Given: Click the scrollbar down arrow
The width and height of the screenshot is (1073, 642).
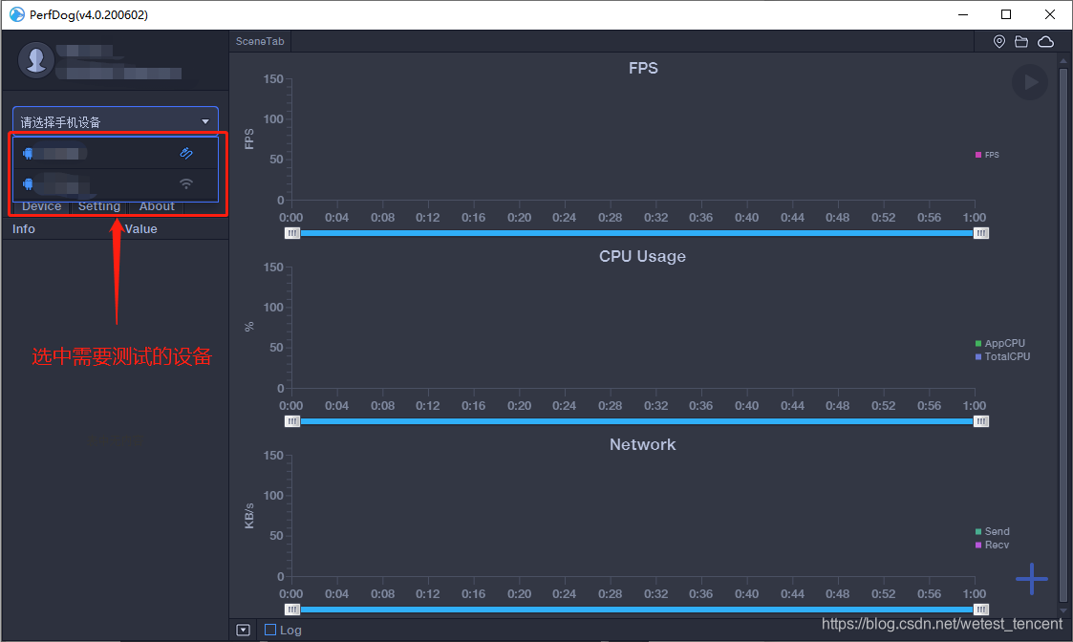Looking at the screenshot, I should 1062,610.
